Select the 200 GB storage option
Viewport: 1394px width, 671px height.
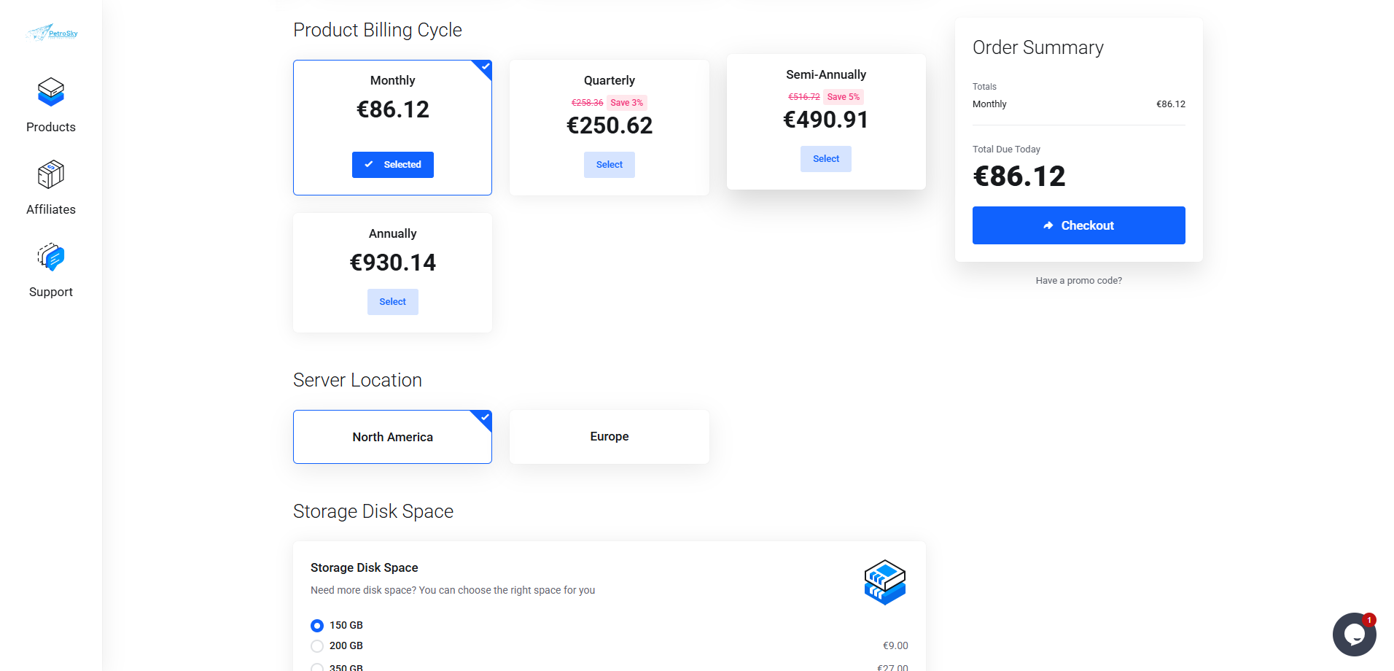(x=317, y=646)
